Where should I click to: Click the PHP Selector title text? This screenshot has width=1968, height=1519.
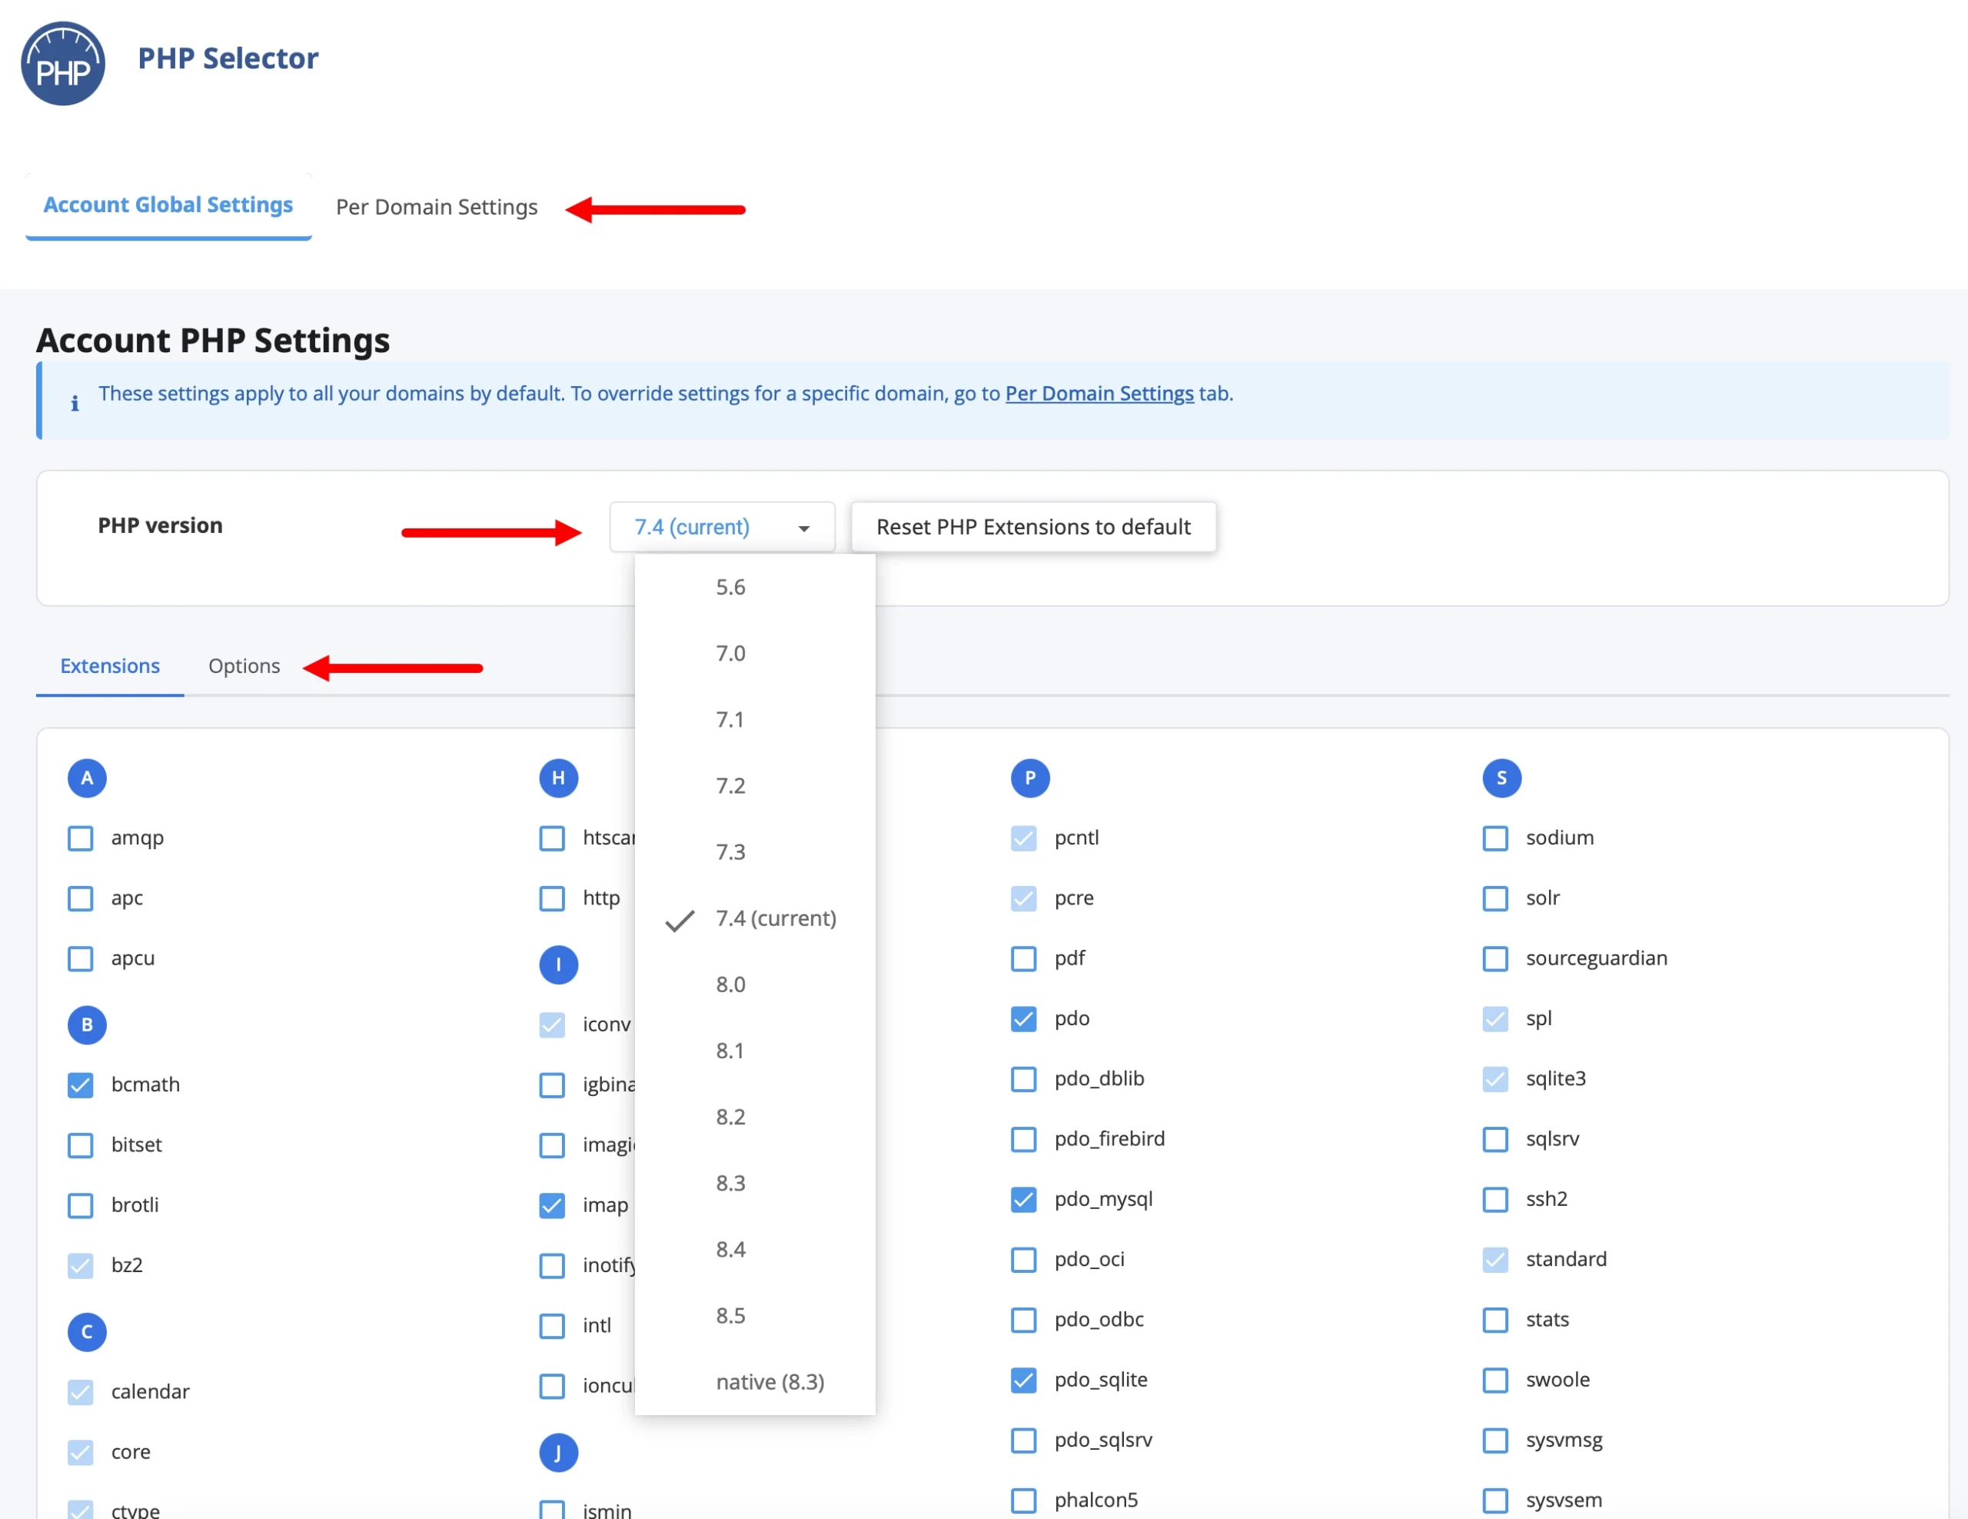[228, 58]
